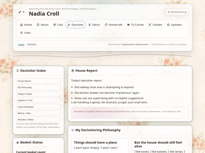Click the bookmark icon by Declutter Index heading

(17, 71)
